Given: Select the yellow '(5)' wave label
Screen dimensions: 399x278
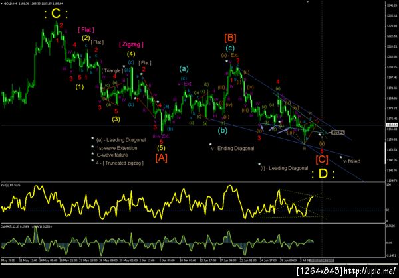Looking at the screenshot, I should 161,147.
